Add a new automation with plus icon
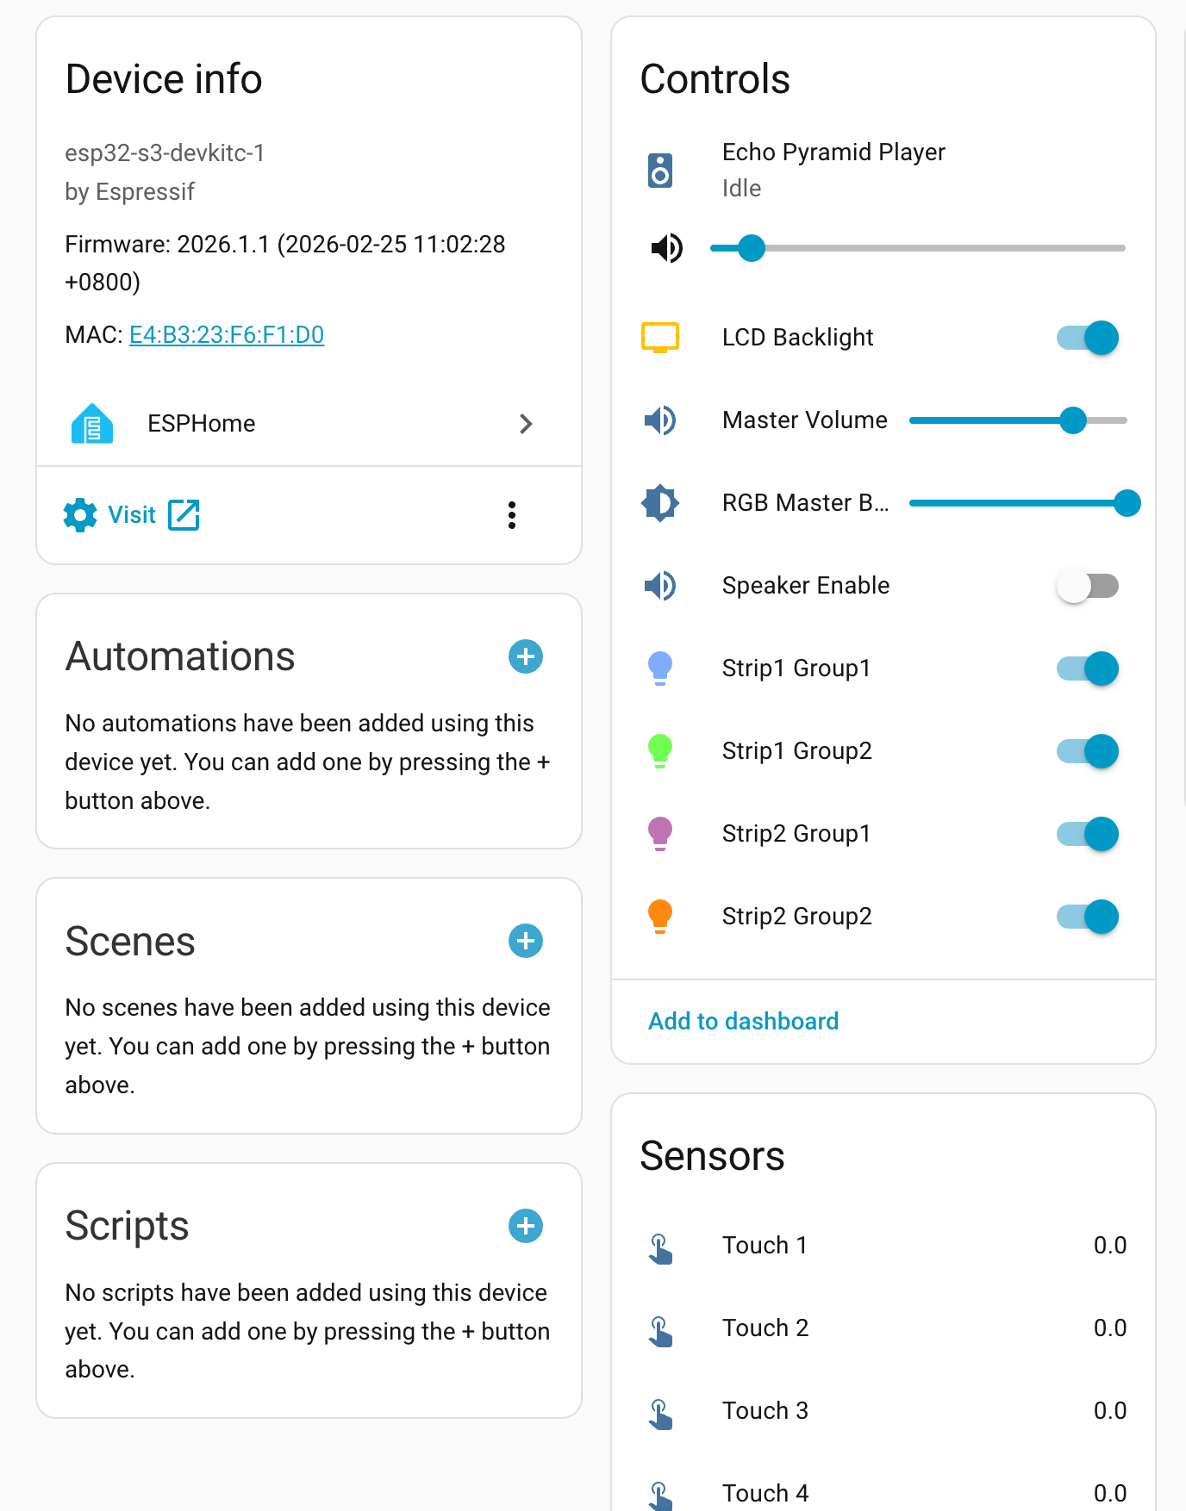The image size is (1186, 1511). (526, 656)
